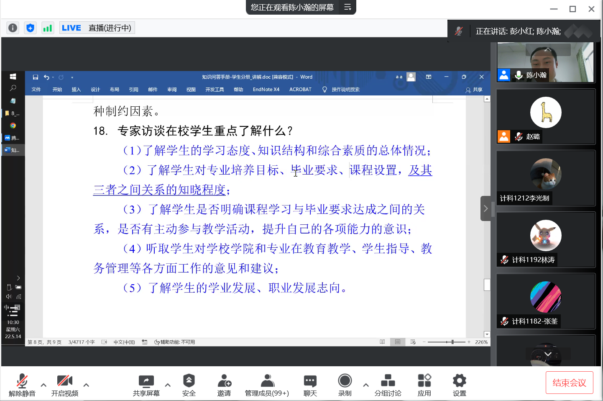
Task: Expand video options arrow beside camera
Action: click(x=86, y=385)
